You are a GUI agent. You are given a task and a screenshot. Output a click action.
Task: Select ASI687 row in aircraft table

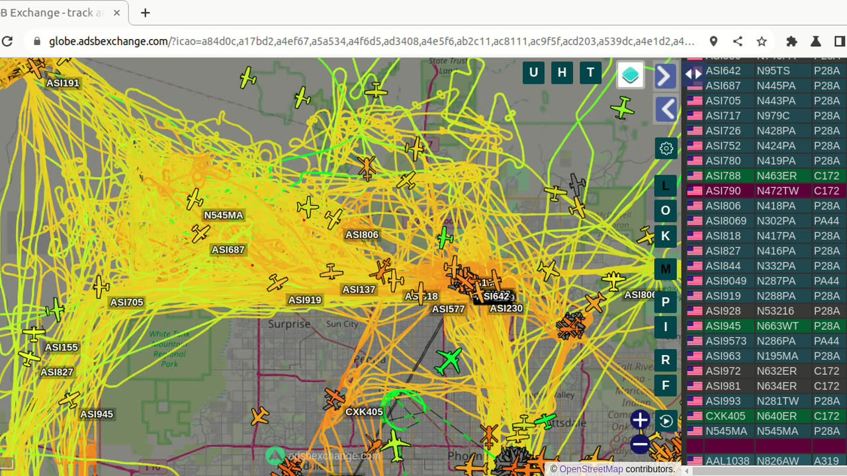764,86
